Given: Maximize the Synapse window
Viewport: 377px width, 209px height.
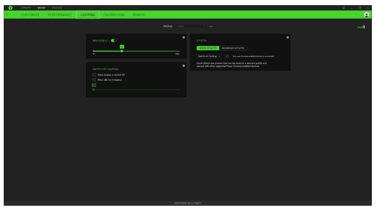Looking at the screenshot, I should (360, 8).
